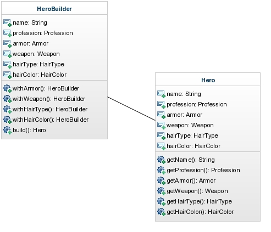Click the getWeapon() method gear icon
The image size is (271, 232).
point(161,191)
